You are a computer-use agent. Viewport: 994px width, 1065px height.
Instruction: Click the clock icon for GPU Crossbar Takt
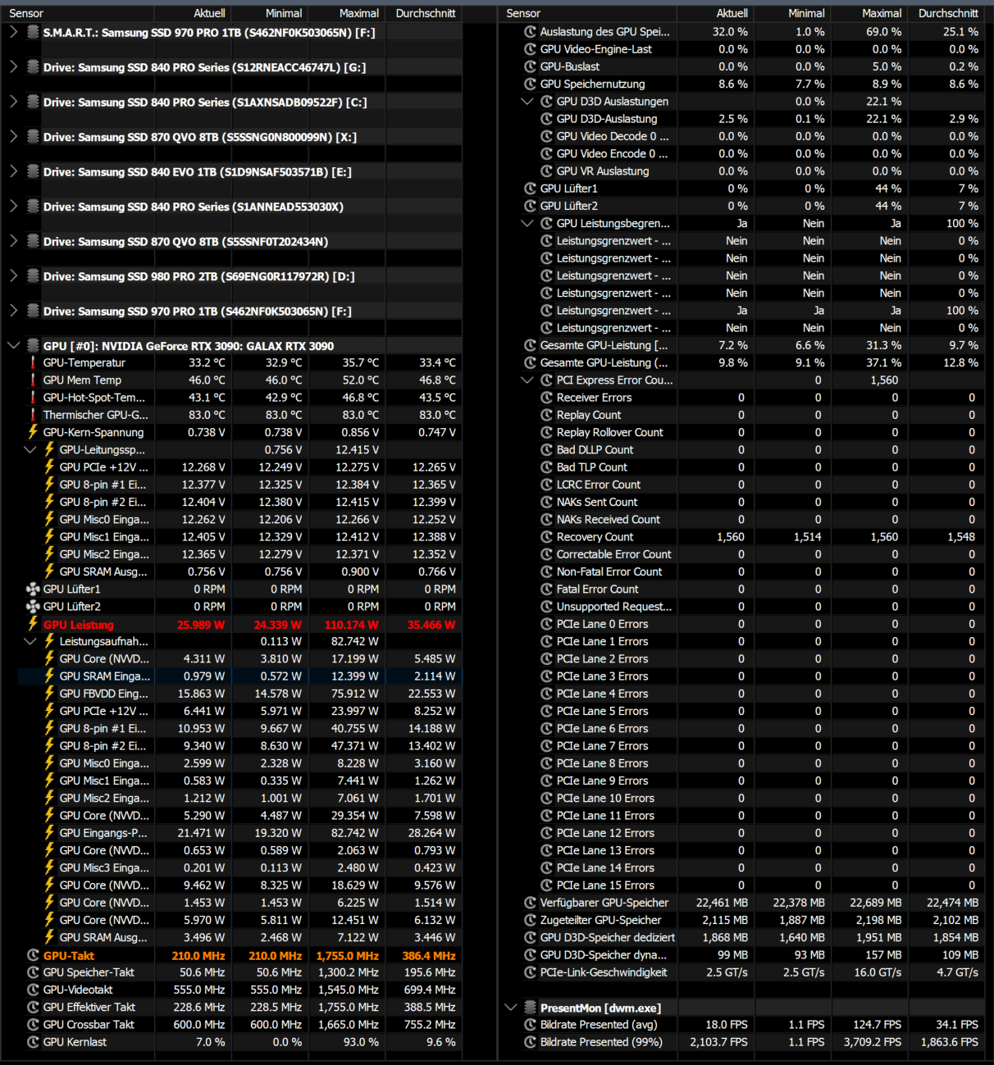point(33,1025)
